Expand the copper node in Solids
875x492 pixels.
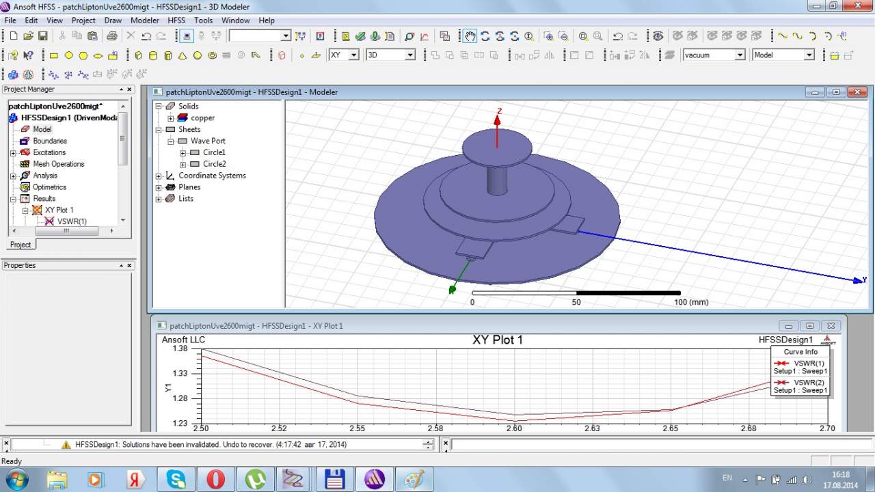pos(171,118)
